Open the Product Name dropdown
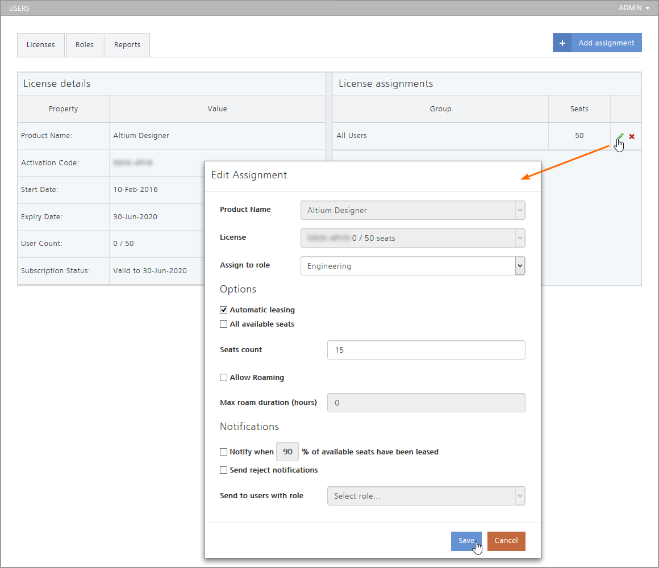659x568 pixels. pos(519,210)
